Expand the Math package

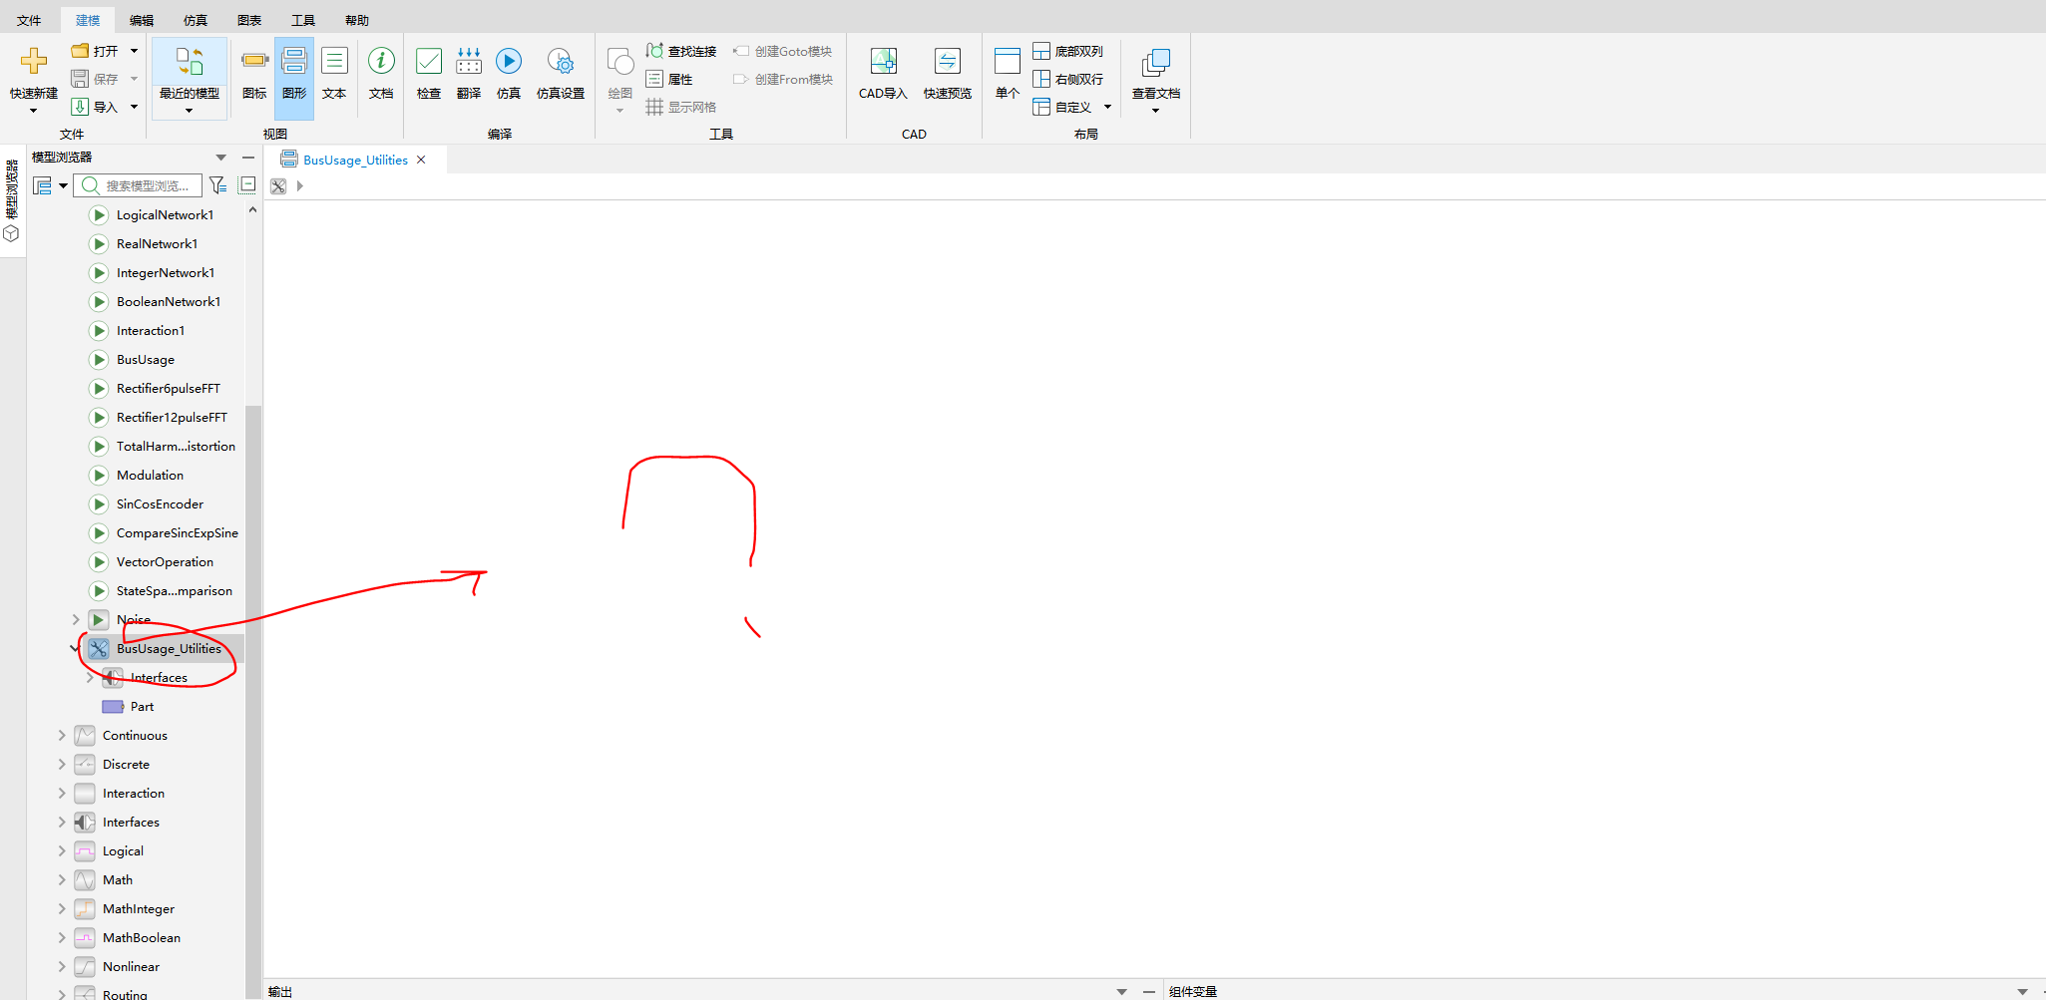[62, 879]
